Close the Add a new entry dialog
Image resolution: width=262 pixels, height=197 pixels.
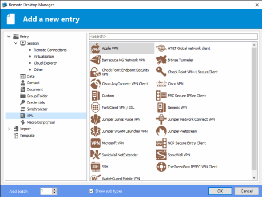pyautogui.click(x=257, y=5)
